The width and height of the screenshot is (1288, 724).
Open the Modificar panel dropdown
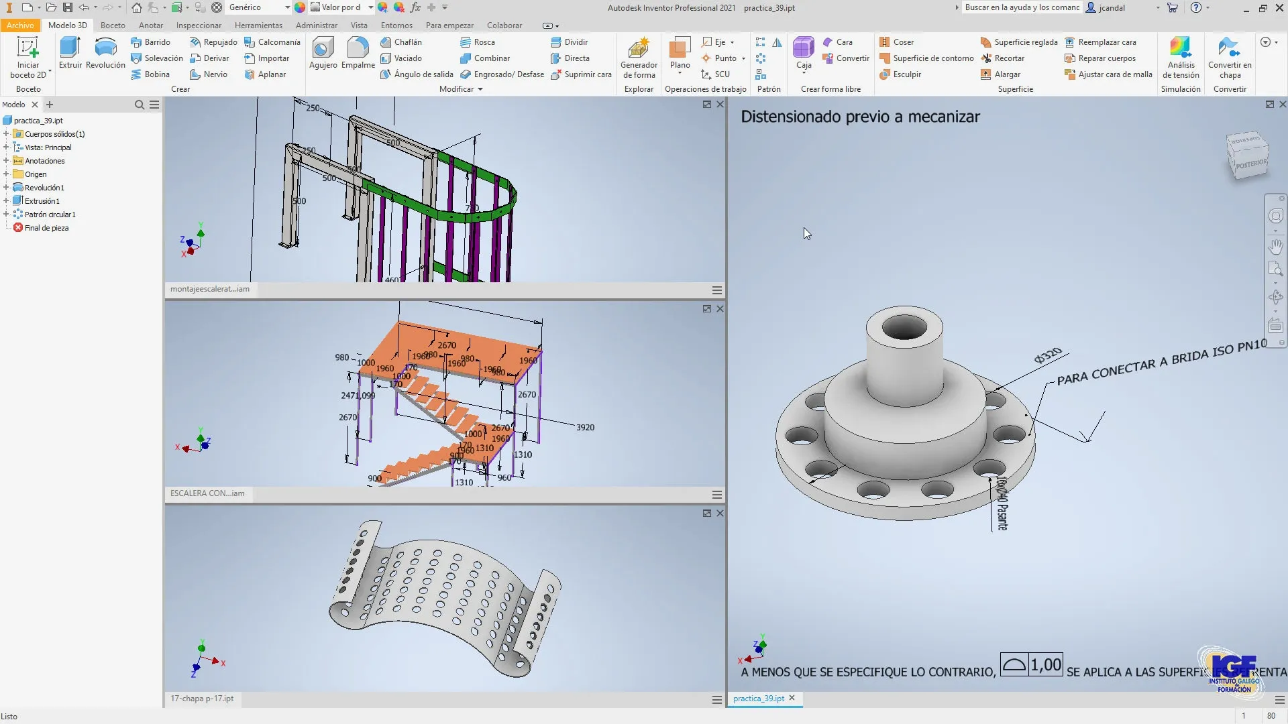tap(461, 89)
